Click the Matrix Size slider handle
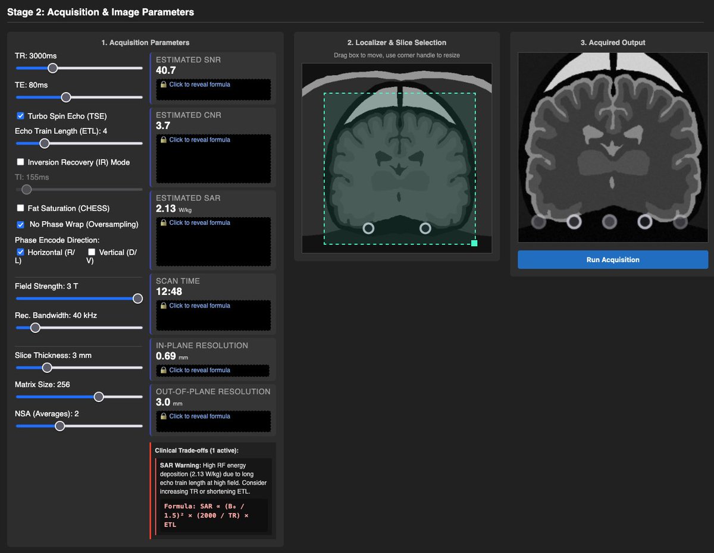This screenshot has width=714, height=553. click(x=99, y=397)
